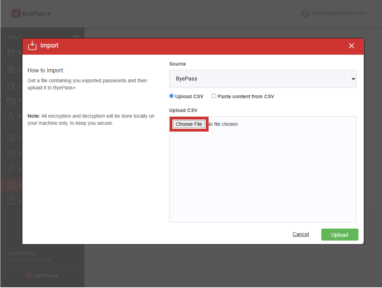The height and width of the screenshot is (288, 382).
Task: Click the 'Last Synced:' label in the sidebar
Action: (x=22, y=253)
